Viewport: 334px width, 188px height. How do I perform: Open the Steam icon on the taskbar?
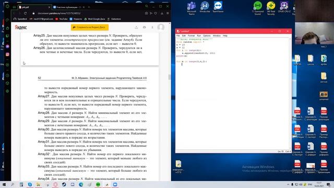pos(64,184)
